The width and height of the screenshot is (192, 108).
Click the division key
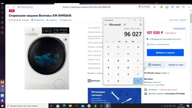(138, 54)
